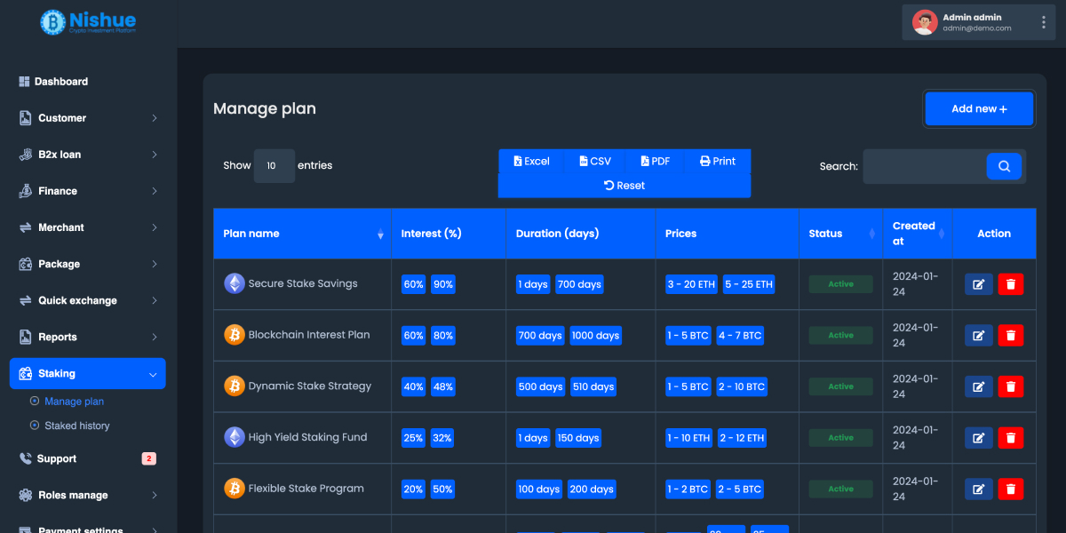This screenshot has height=533, width=1066.
Task: Click the search magnifier button
Action: pos(1004,166)
